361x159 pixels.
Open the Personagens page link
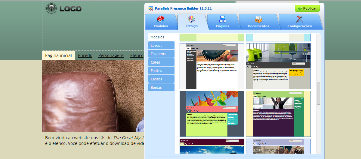click(111, 55)
